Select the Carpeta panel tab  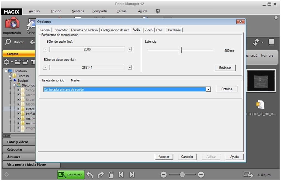pos(19,54)
